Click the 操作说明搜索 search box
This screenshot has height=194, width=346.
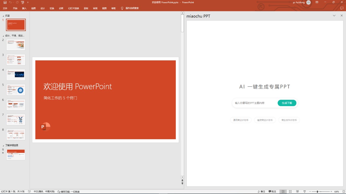[x=132, y=8]
